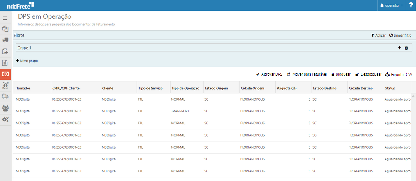
Task: Open the users group icon in sidebar
Action: tap(5, 108)
